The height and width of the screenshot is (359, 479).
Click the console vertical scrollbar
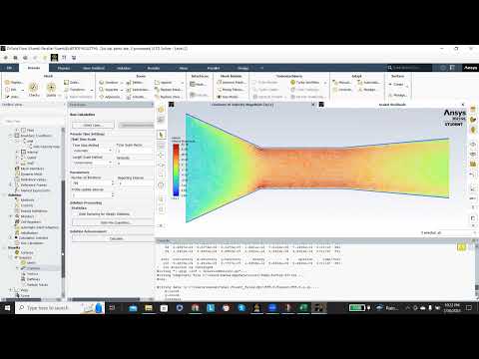(476, 271)
